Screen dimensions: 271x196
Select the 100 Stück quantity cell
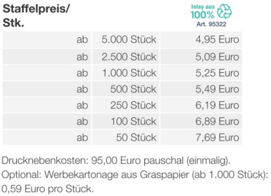point(125,121)
